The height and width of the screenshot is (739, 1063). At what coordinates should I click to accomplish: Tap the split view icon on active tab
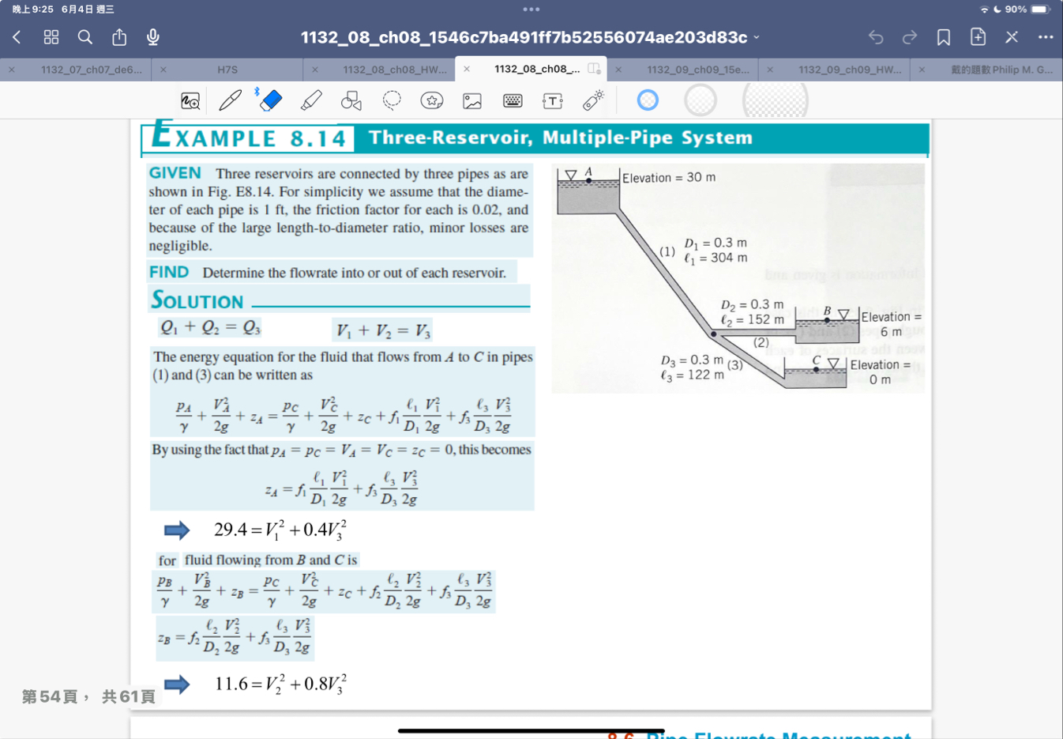(x=595, y=69)
